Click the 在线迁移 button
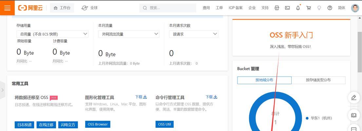 [46, 125]
